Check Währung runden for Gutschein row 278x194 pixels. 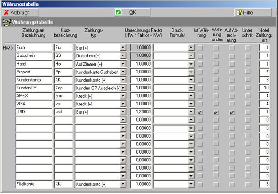(x=216, y=56)
